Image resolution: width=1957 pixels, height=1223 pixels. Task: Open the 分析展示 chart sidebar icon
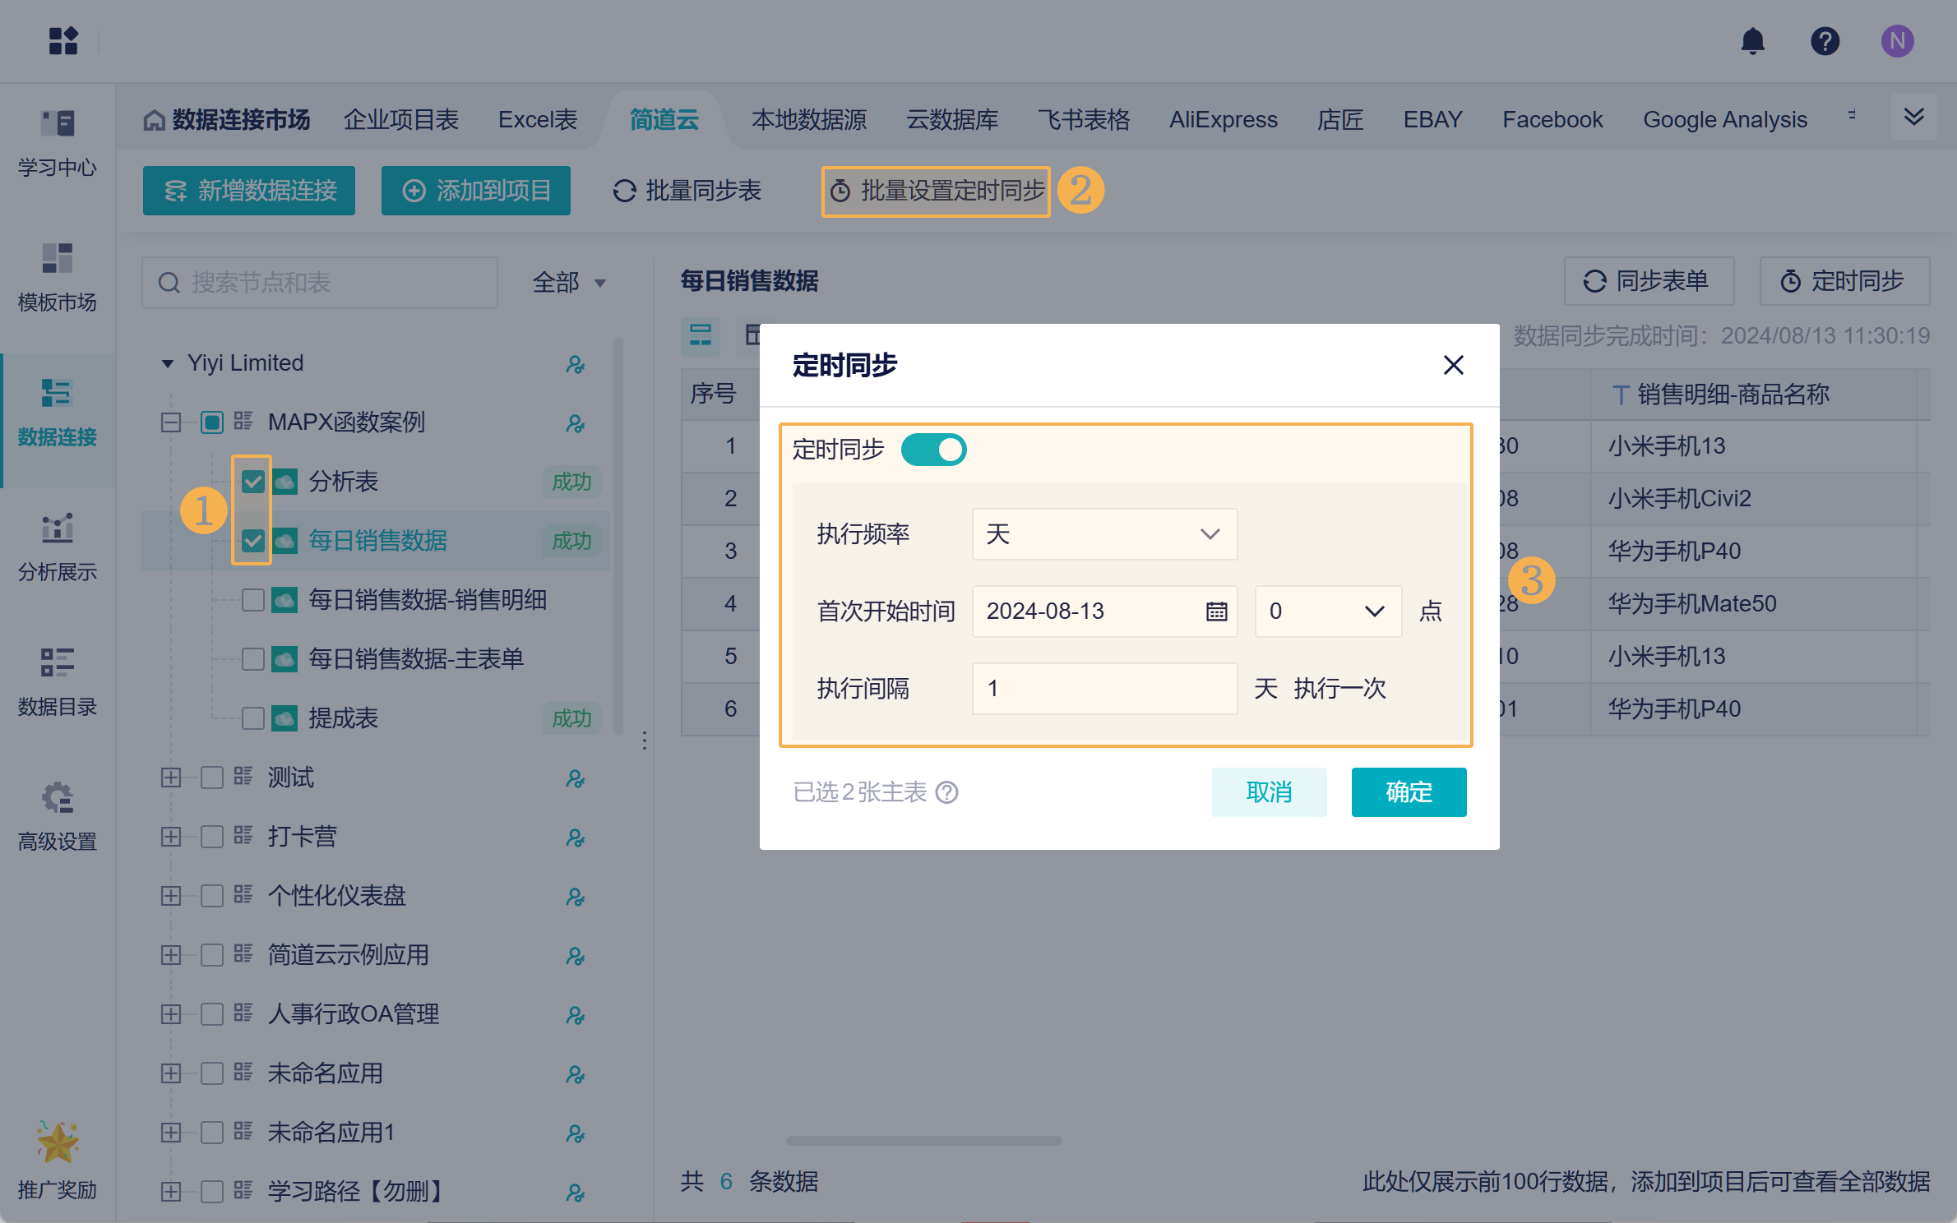point(57,528)
